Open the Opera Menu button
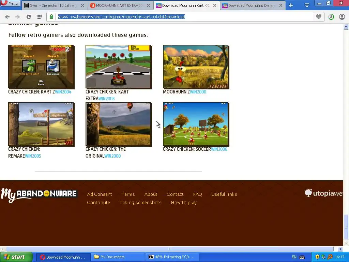 10,3
